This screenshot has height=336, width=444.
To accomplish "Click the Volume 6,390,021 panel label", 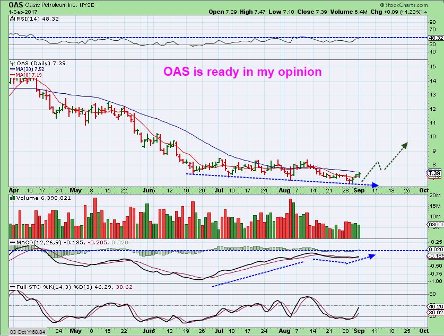I will coord(43,198).
